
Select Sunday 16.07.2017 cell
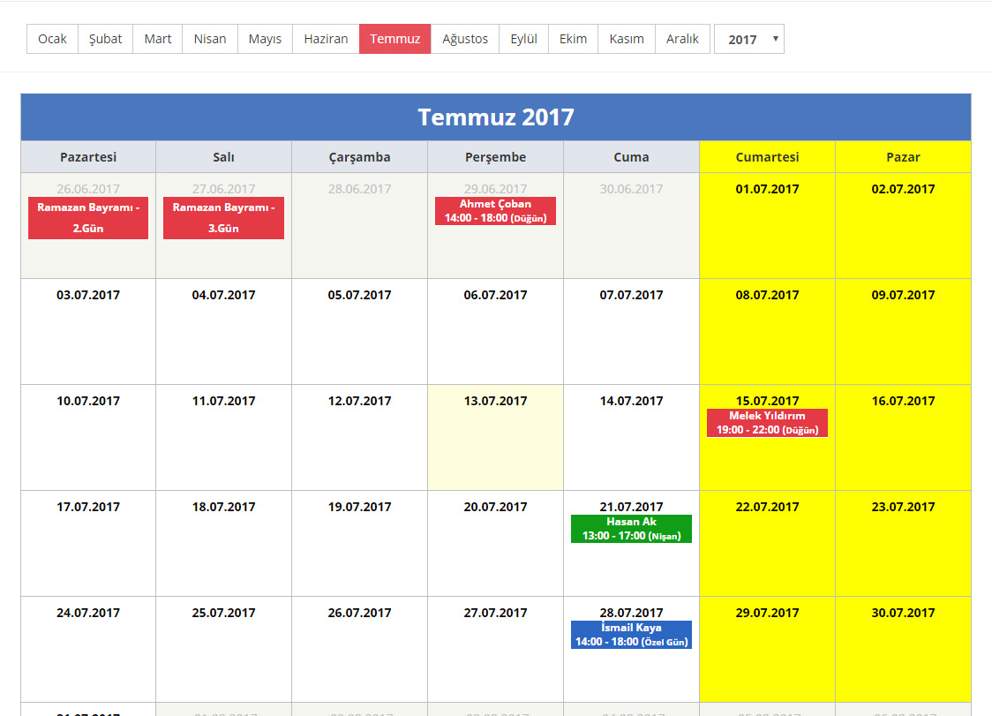[904, 437]
